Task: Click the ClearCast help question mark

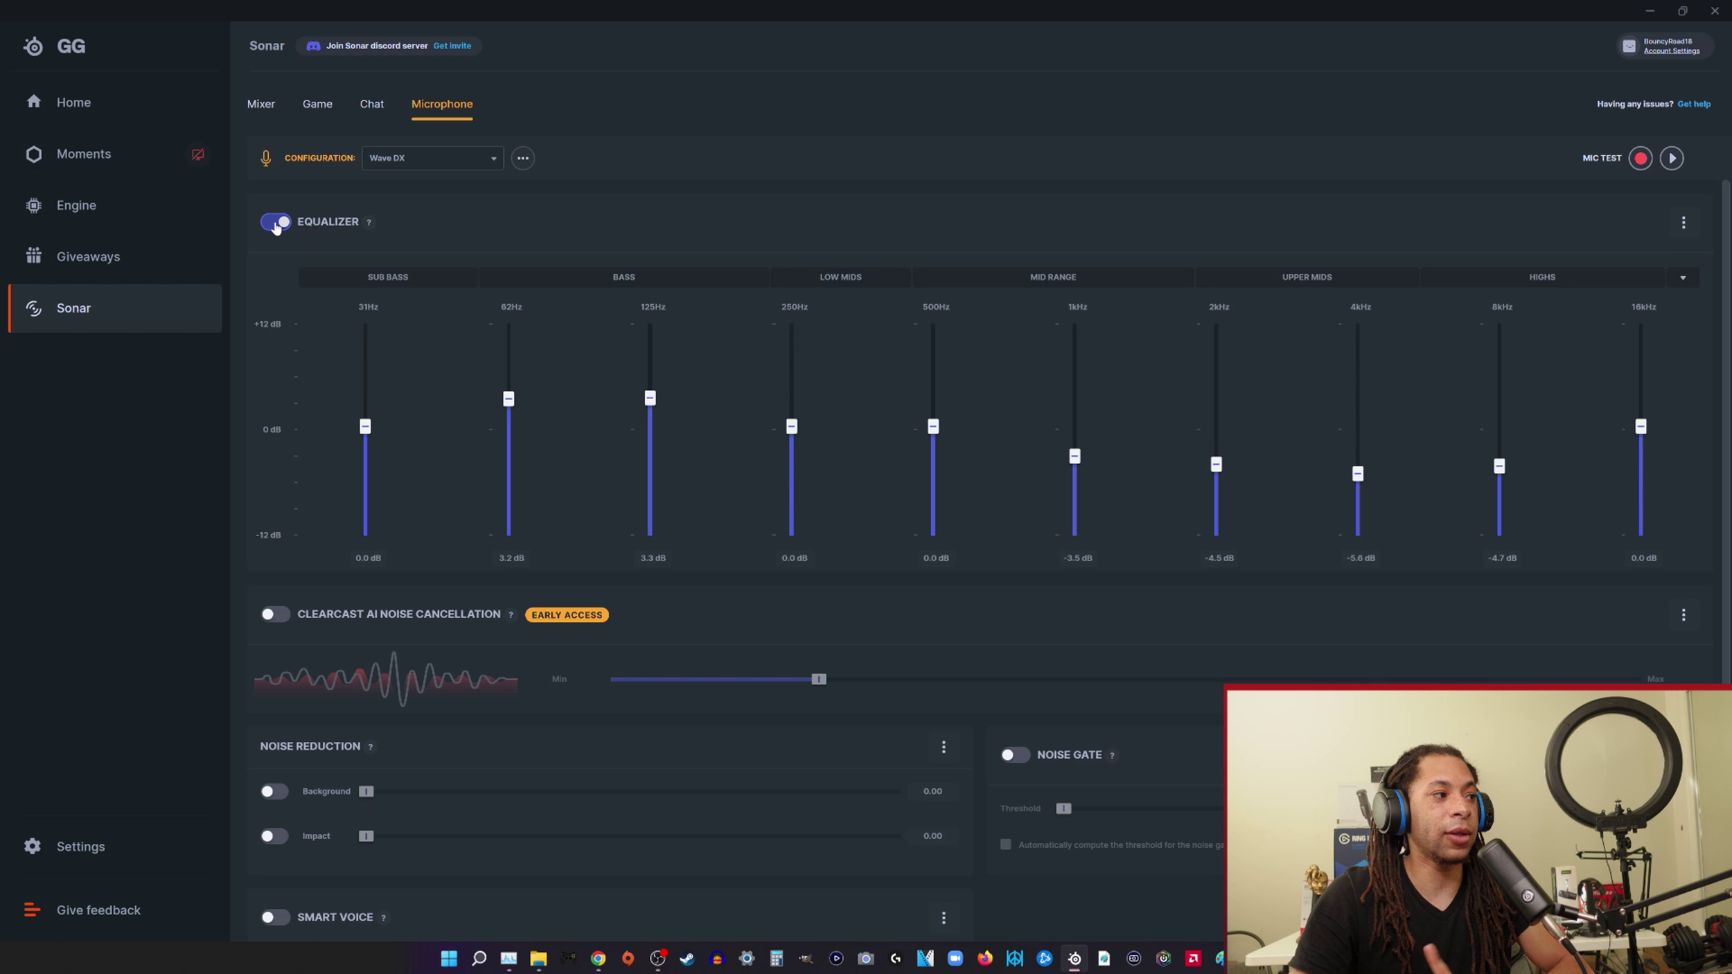Action: pyautogui.click(x=511, y=615)
